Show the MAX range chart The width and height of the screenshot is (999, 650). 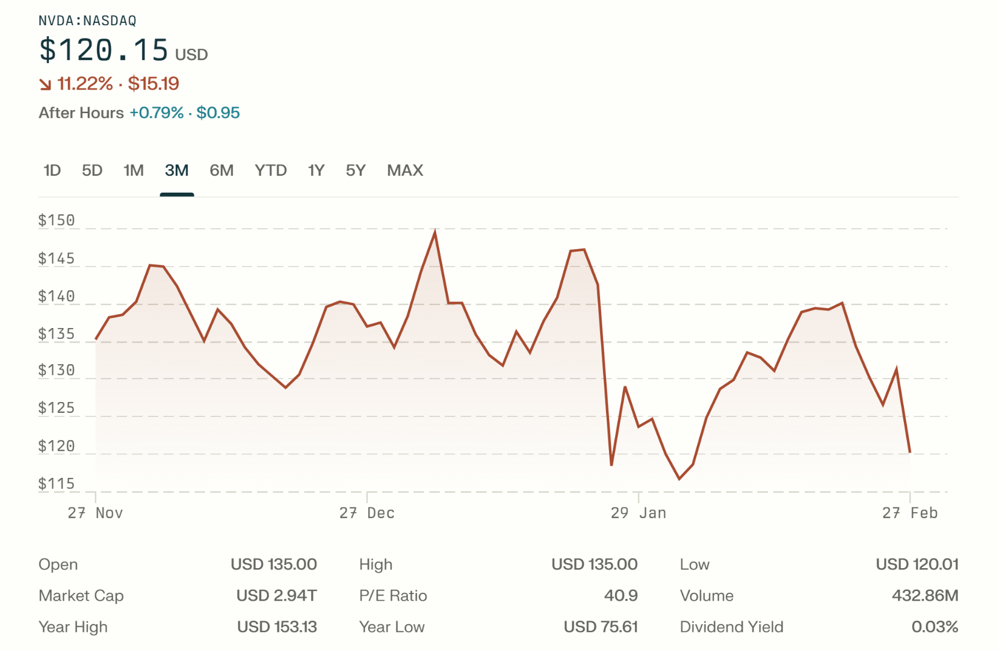click(405, 170)
